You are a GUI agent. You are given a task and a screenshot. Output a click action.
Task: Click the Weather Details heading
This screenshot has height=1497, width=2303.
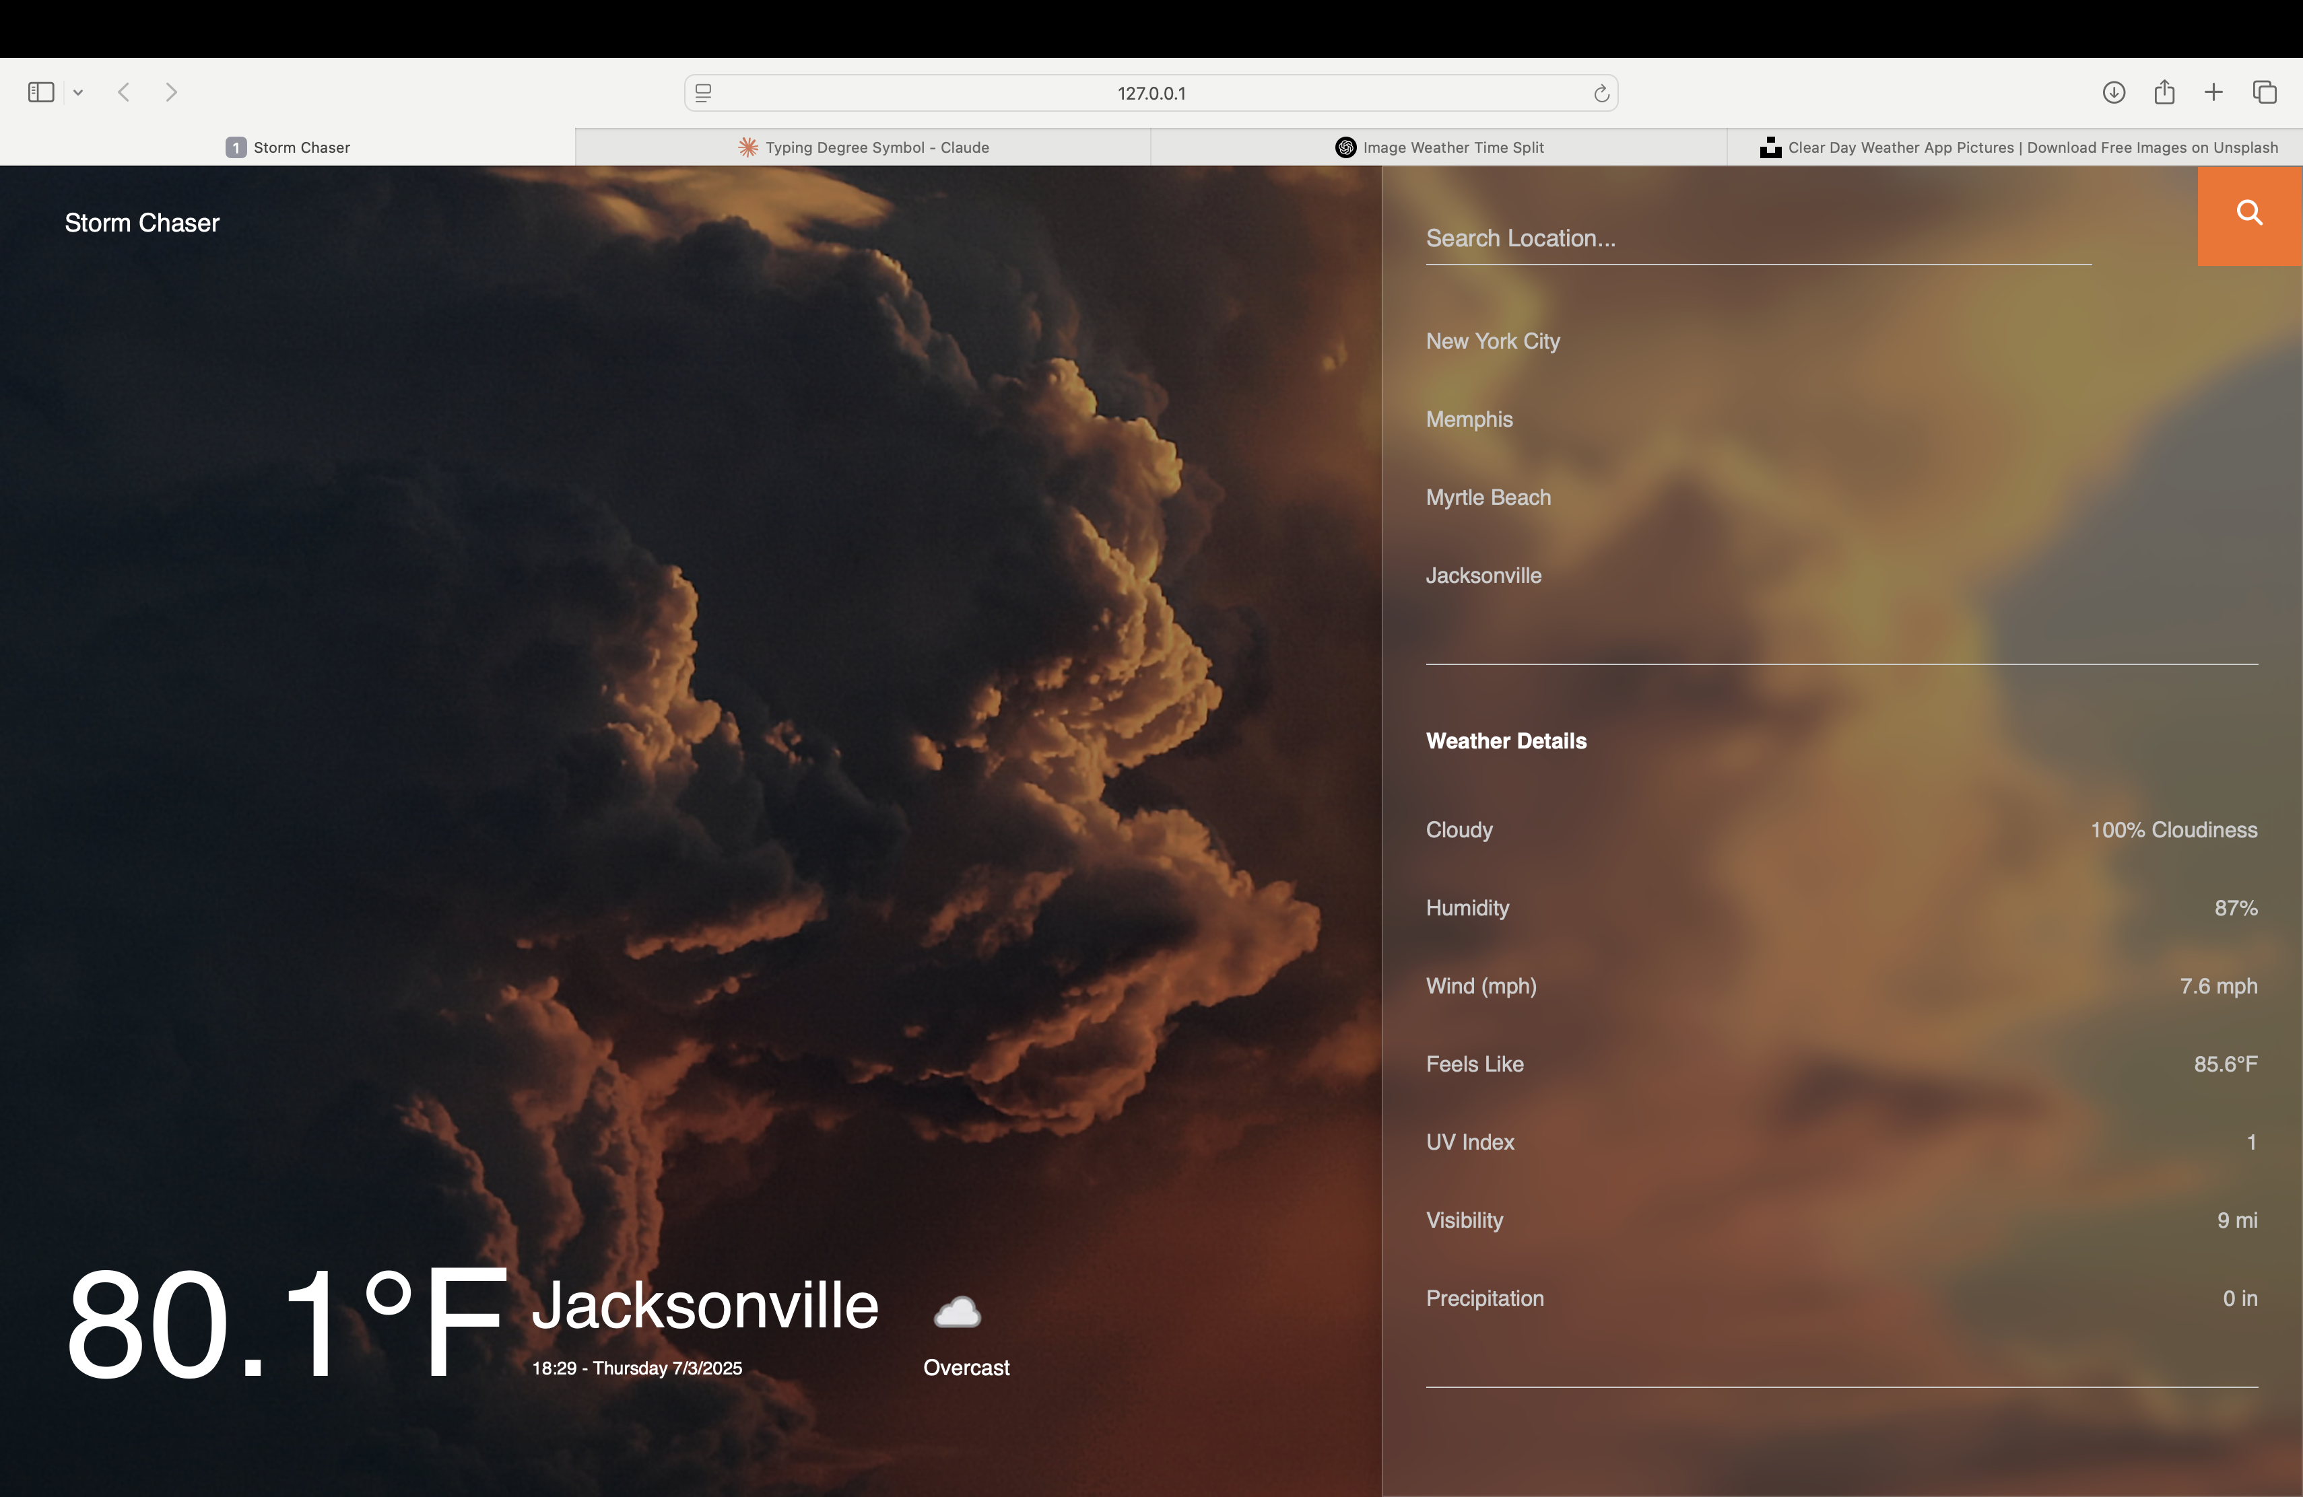coord(1506,741)
